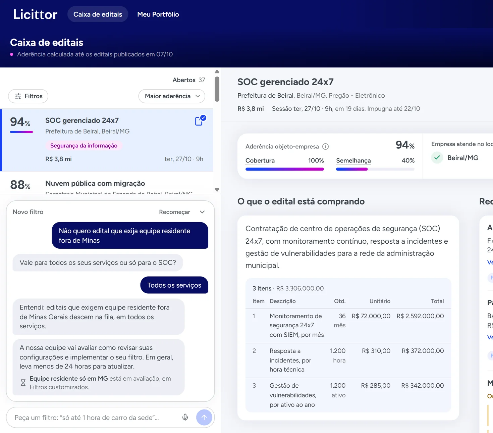The width and height of the screenshot is (493, 433).
Task: Click the list scrollbar down arrow
Action: click(217, 190)
